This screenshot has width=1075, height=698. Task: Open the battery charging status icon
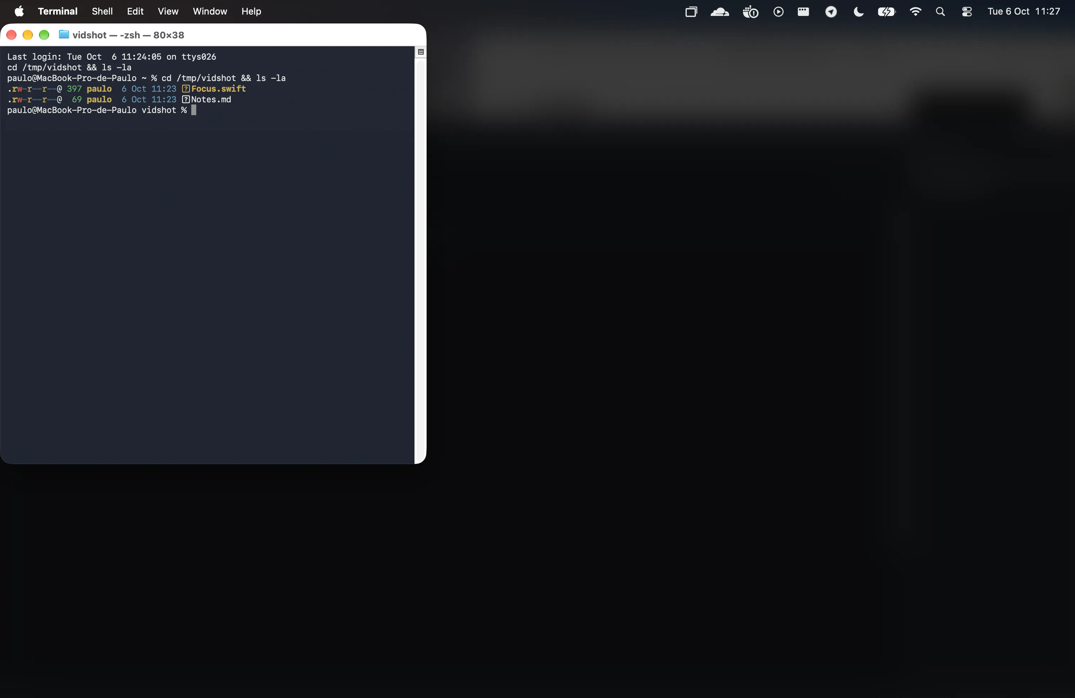887,12
